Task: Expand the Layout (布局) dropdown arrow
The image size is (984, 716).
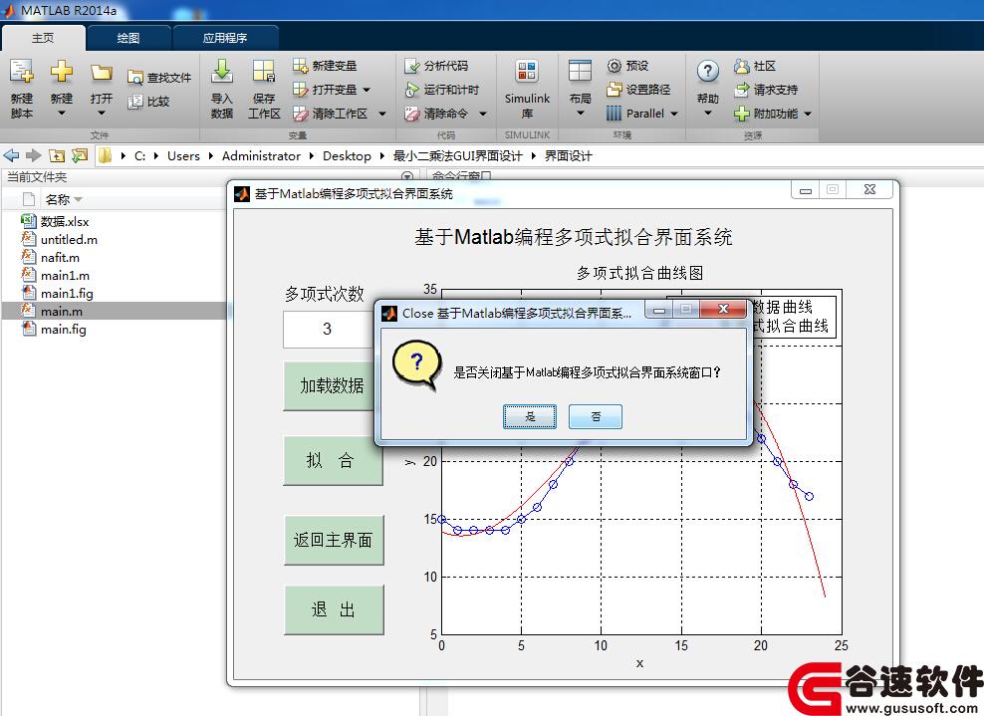Action: click(580, 114)
